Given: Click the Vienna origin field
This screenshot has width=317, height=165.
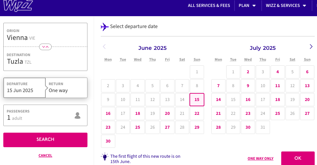Looking at the screenshot, I should tap(45, 35).
